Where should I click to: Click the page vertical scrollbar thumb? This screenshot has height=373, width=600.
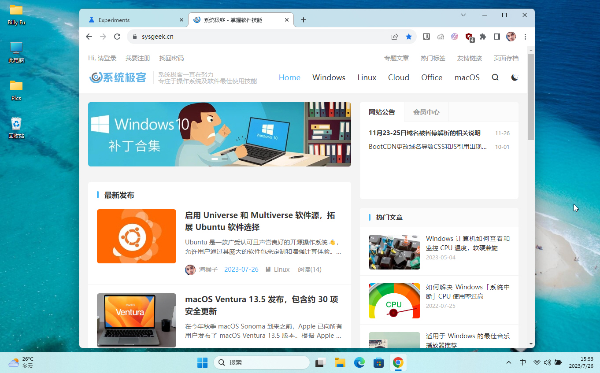(531, 97)
